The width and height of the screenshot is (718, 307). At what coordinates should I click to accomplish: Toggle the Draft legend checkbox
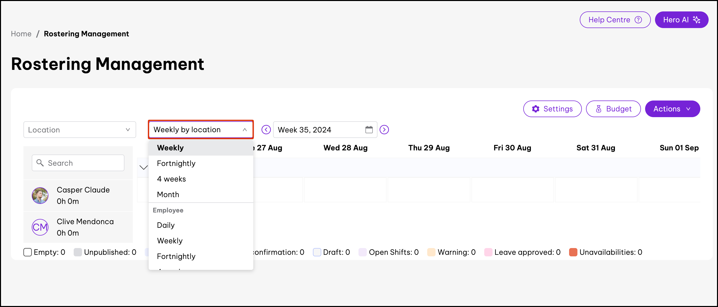click(x=317, y=252)
